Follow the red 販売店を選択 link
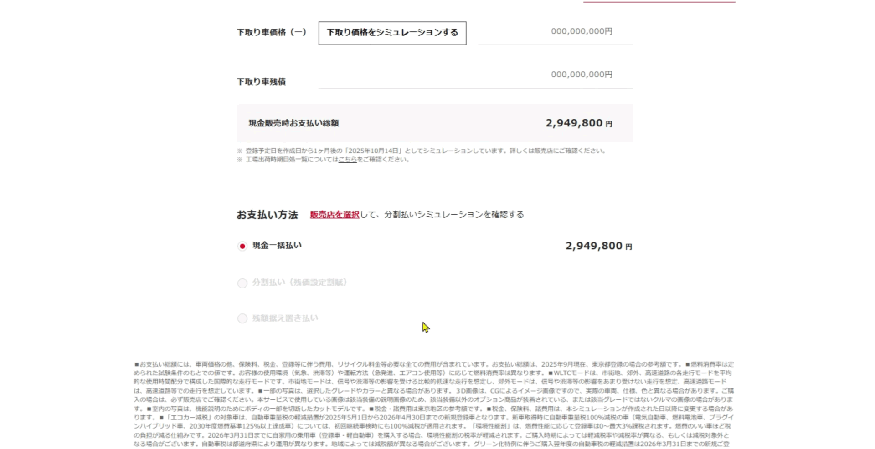875x449 pixels. coord(335,215)
